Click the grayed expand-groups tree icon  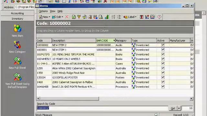pyautogui.click(x=114, y=17)
